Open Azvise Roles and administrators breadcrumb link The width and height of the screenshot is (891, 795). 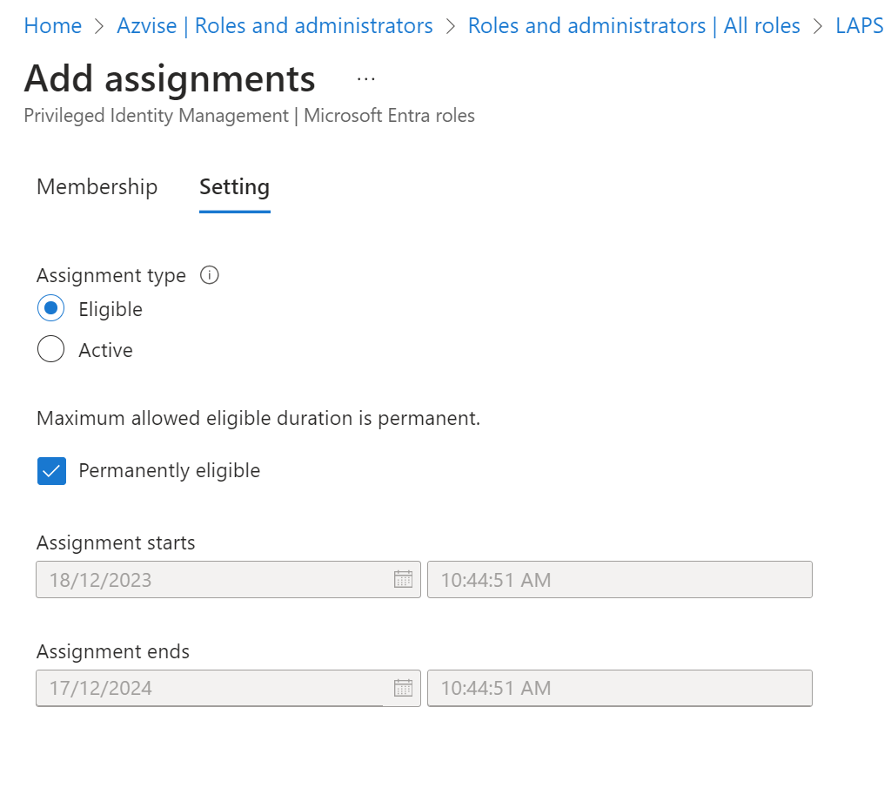[x=274, y=25]
